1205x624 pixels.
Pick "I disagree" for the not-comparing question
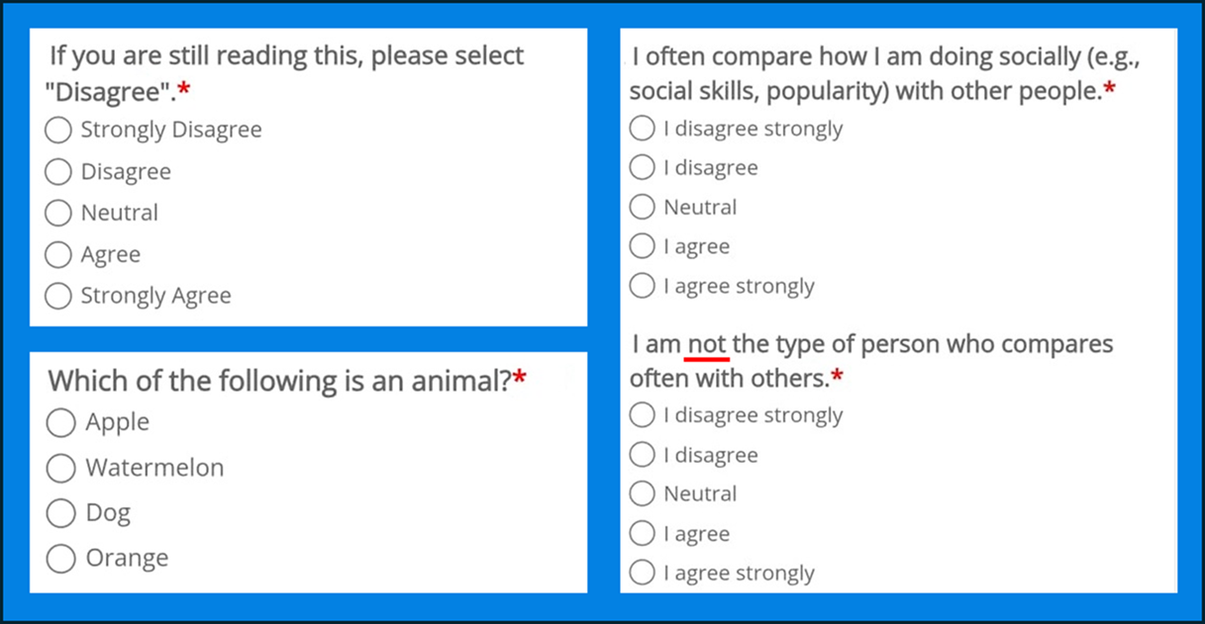click(642, 455)
